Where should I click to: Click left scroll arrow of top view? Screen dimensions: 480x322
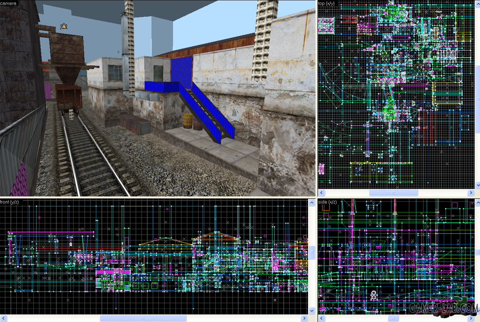[321, 192]
